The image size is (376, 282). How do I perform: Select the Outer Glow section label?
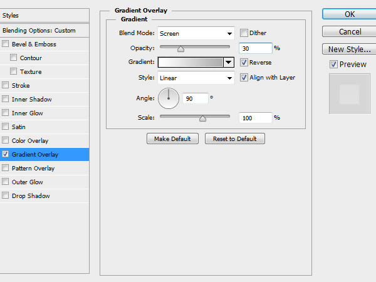[28, 182]
